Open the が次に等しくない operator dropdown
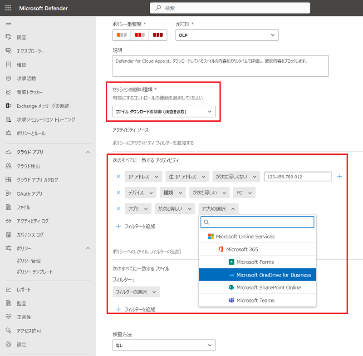363x356 pixels. click(236, 177)
